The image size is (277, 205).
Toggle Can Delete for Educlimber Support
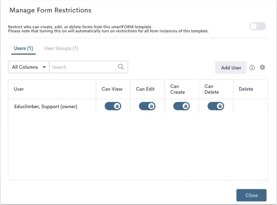coord(216,106)
